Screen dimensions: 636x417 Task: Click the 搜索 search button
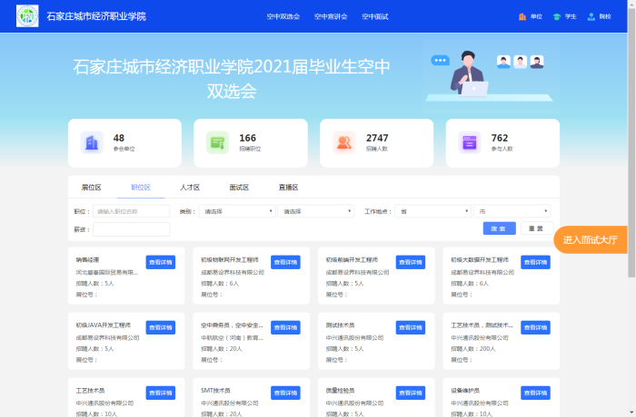tap(500, 228)
